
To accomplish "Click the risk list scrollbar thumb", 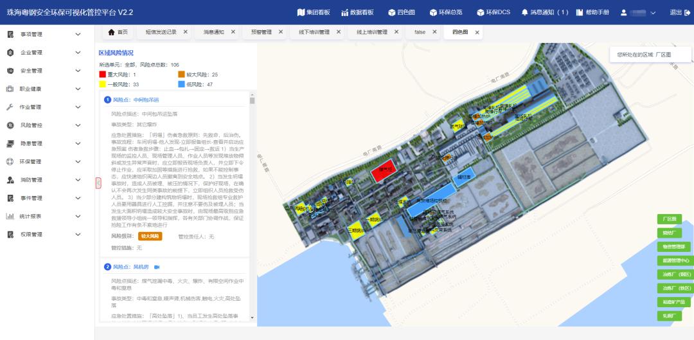I will point(253,100).
